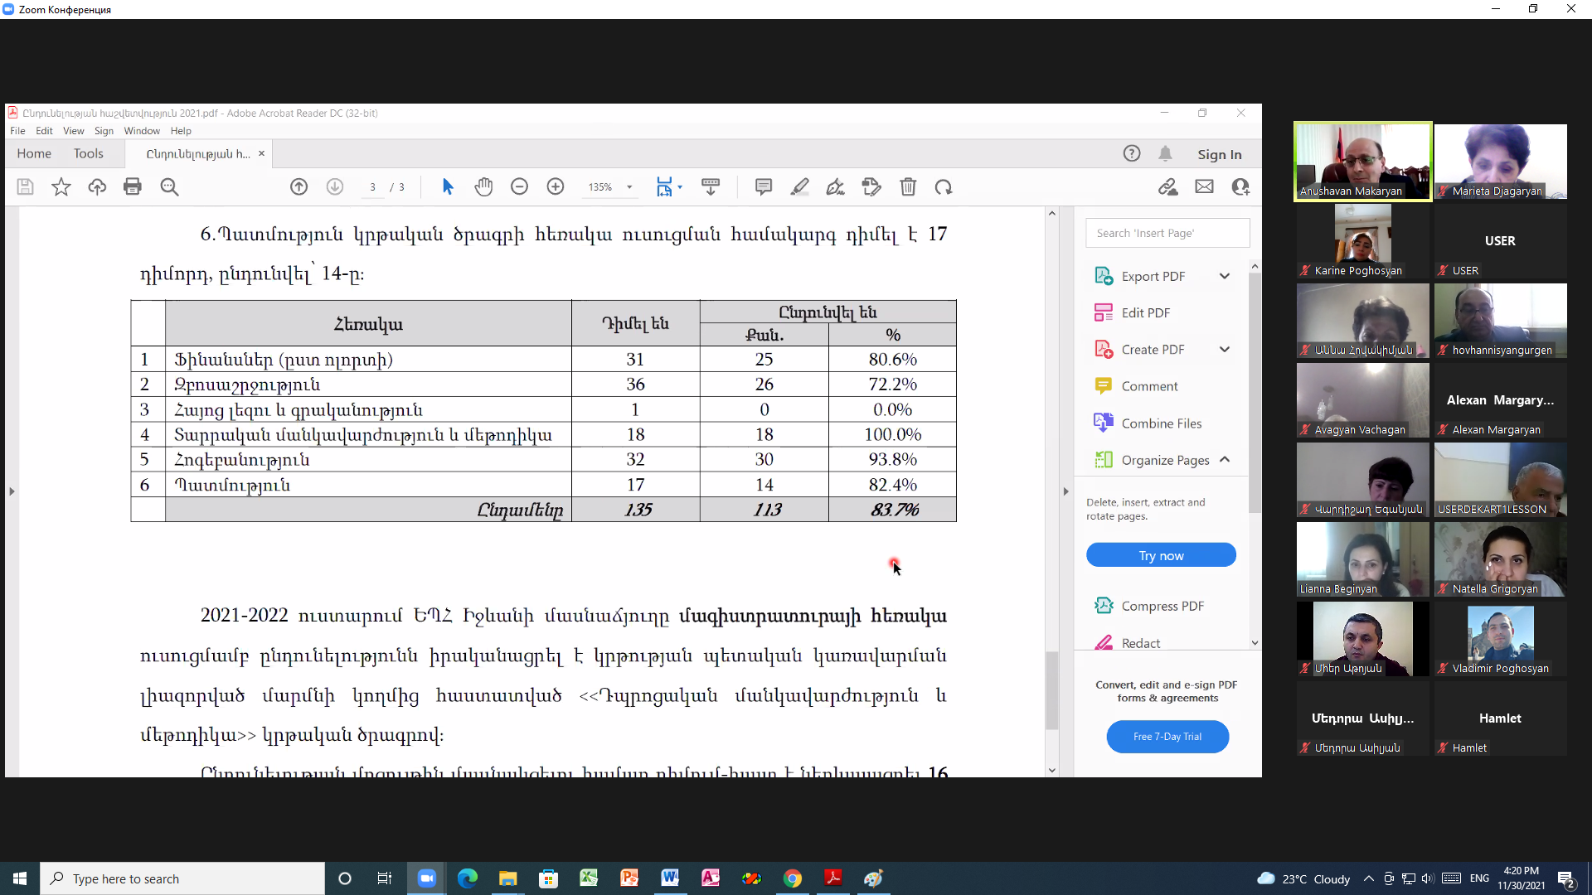The height and width of the screenshot is (895, 1592).
Task: Select the Highlight text pen tool
Action: [x=799, y=187]
